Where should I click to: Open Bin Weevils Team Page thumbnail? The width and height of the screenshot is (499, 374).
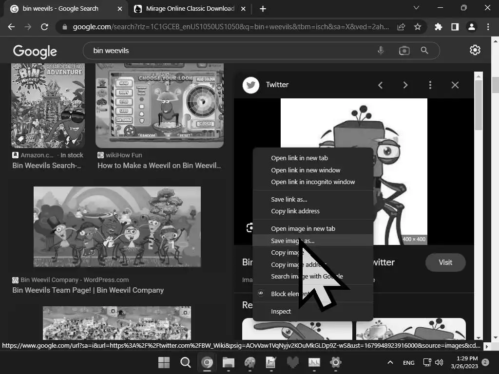(x=117, y=227)
